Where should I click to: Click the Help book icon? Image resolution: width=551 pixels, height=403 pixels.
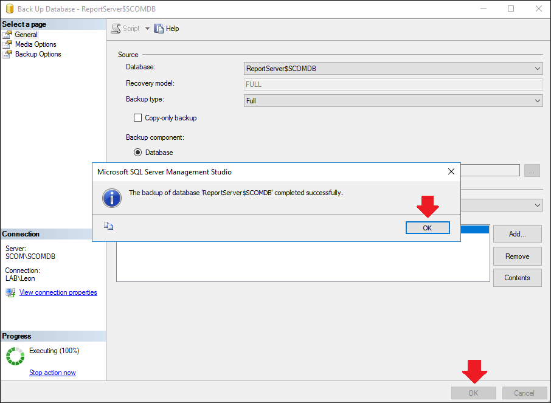(x=159, y=29)
